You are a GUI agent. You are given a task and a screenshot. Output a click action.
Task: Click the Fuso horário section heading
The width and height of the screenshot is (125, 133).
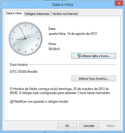click(x=19, y=65)
